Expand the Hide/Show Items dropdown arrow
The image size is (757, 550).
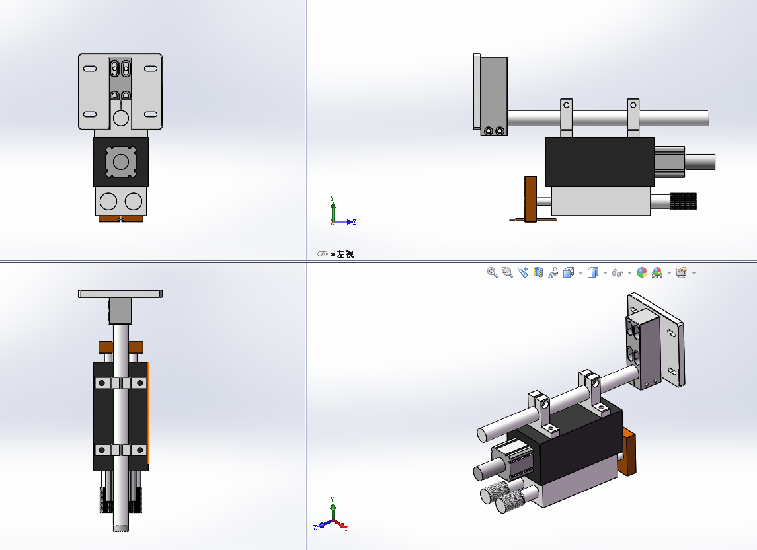629,273
